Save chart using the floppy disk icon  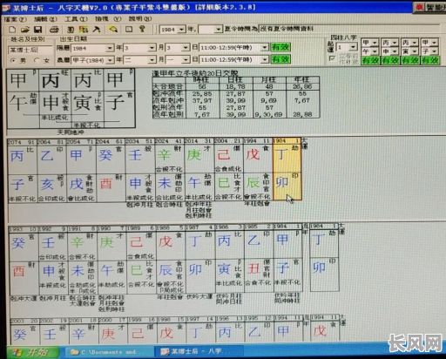tap(38, 30)
